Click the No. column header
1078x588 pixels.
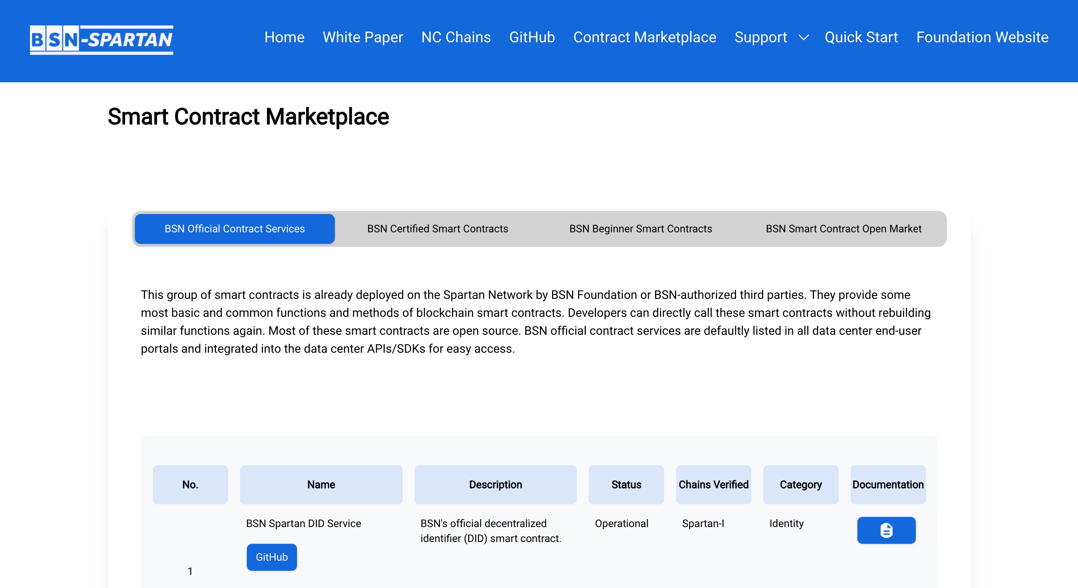pyautogui.click(x=190, y=484)
